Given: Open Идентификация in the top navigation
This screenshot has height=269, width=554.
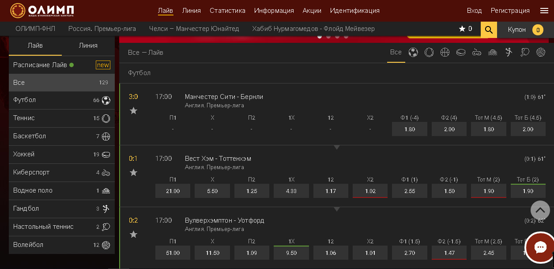Looking at the screenshot, I should 355,11.
